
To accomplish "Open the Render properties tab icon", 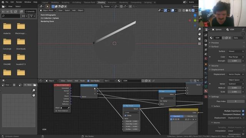I will 206,41.
